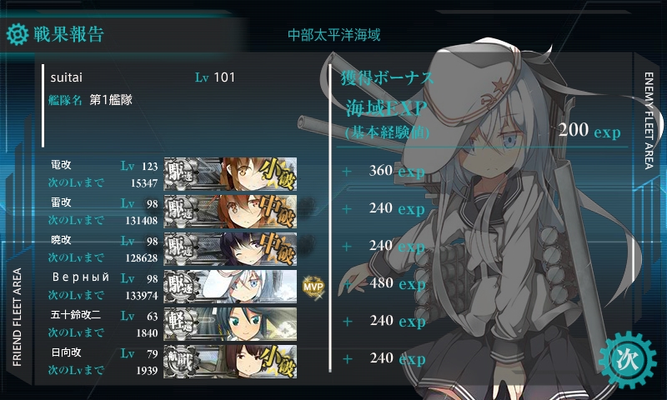The height and width of the screenshot is (400, 667).
Task: Select the 五十鈴改二 light cruiser banner
Action: click(x=230, y=324)
